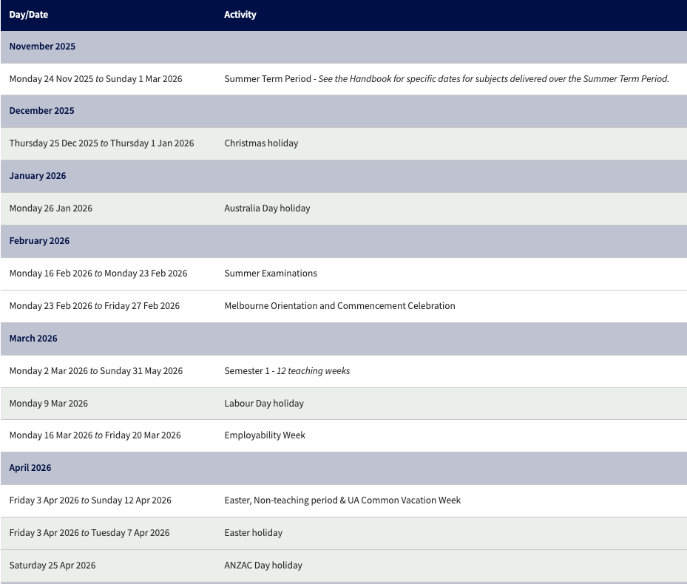Click the Christmas holiday activity cell

click(x=261, y=143)
